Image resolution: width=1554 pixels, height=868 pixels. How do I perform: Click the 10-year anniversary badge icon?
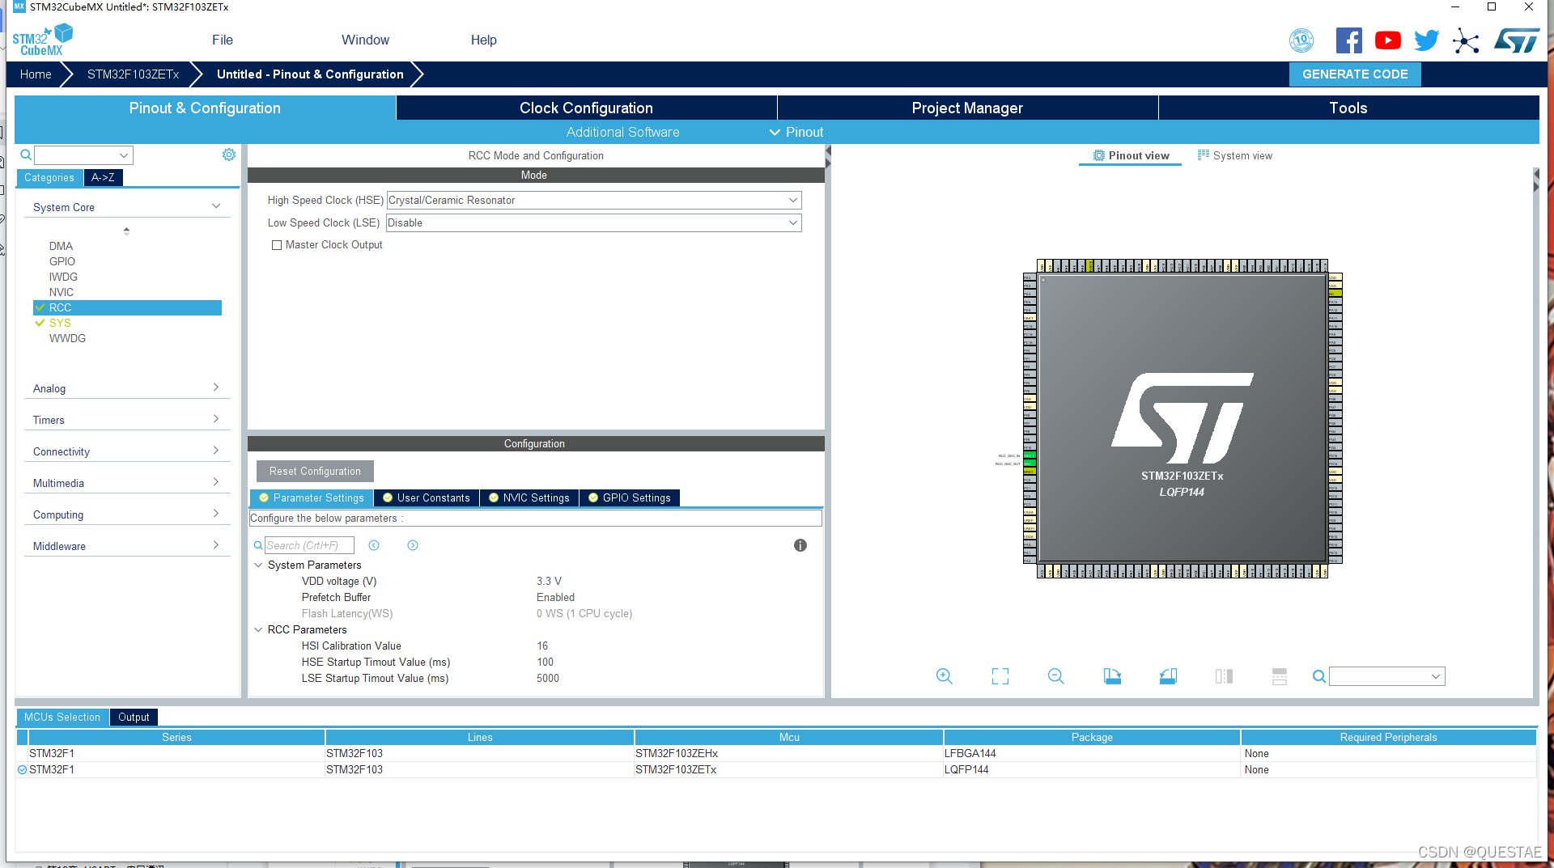tap(1301, 40)
